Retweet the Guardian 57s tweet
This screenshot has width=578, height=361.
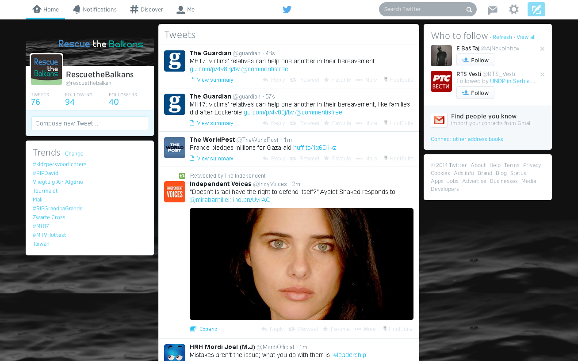[304, 123]
